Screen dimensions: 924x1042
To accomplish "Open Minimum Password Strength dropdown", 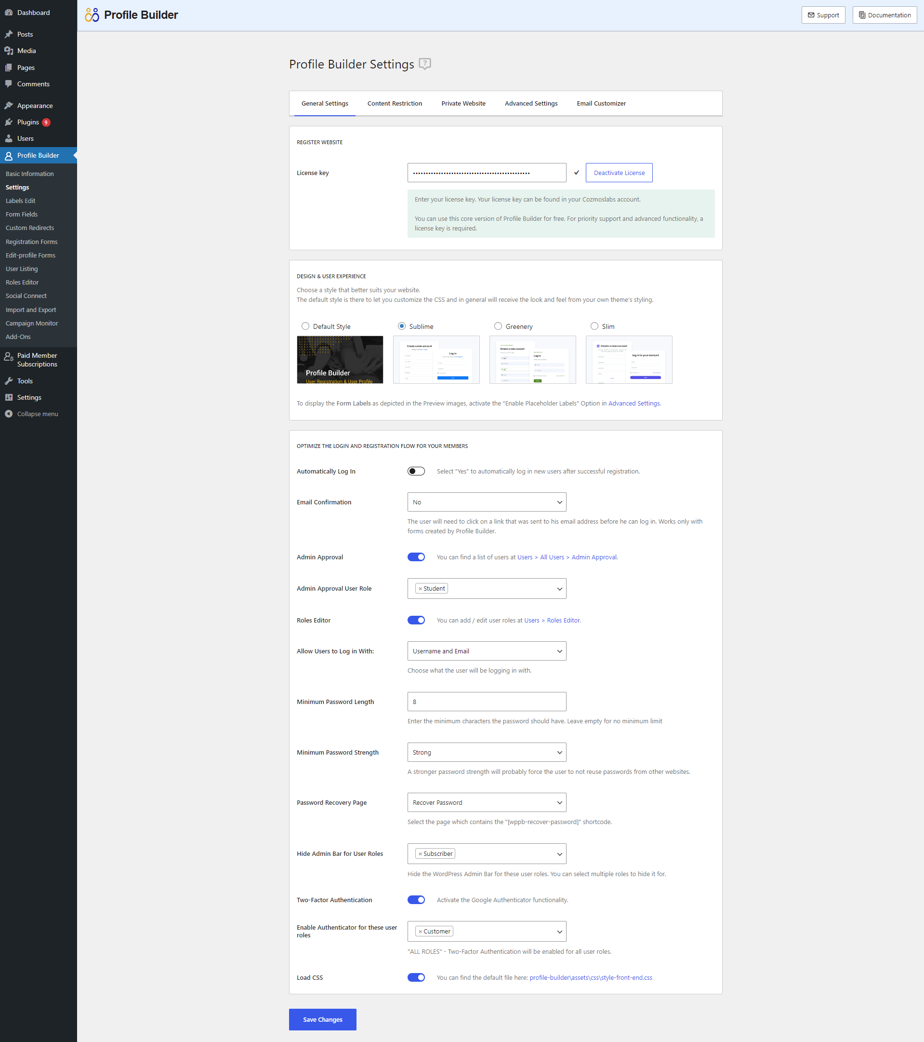I will click(x=487, y=752).
